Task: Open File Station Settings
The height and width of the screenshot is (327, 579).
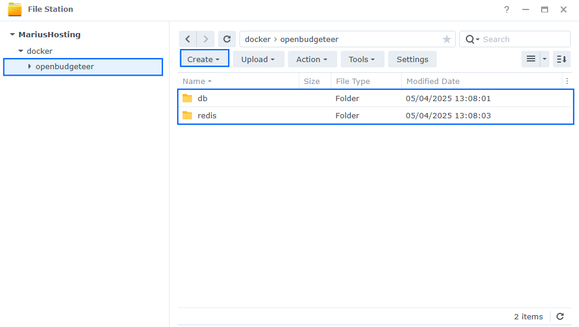Action: coord(412,59)
